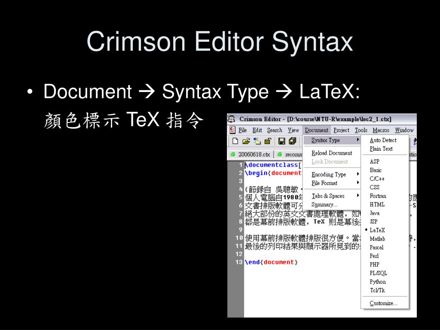Viewport: 440px width, 330px height.
Task: Click the Close document folder icon
Action: pyautogui.click(x=268, y=141)
